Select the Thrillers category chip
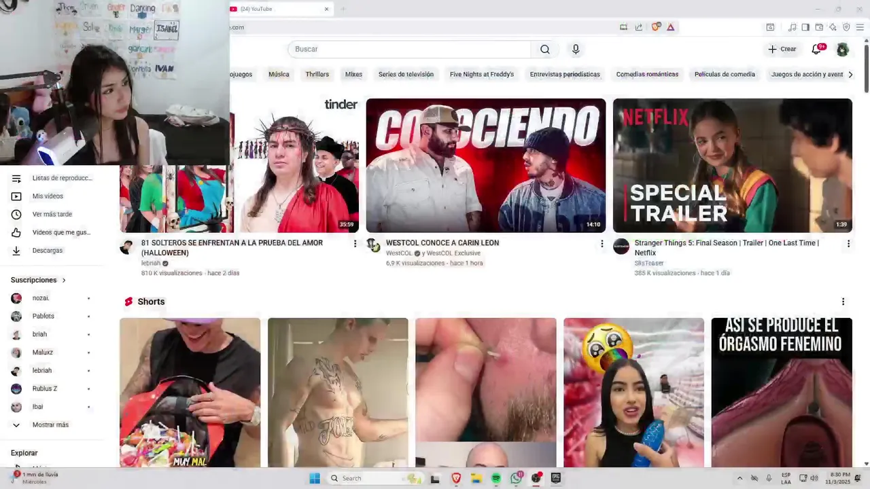The image size is (870, 489). coord(317,75)
